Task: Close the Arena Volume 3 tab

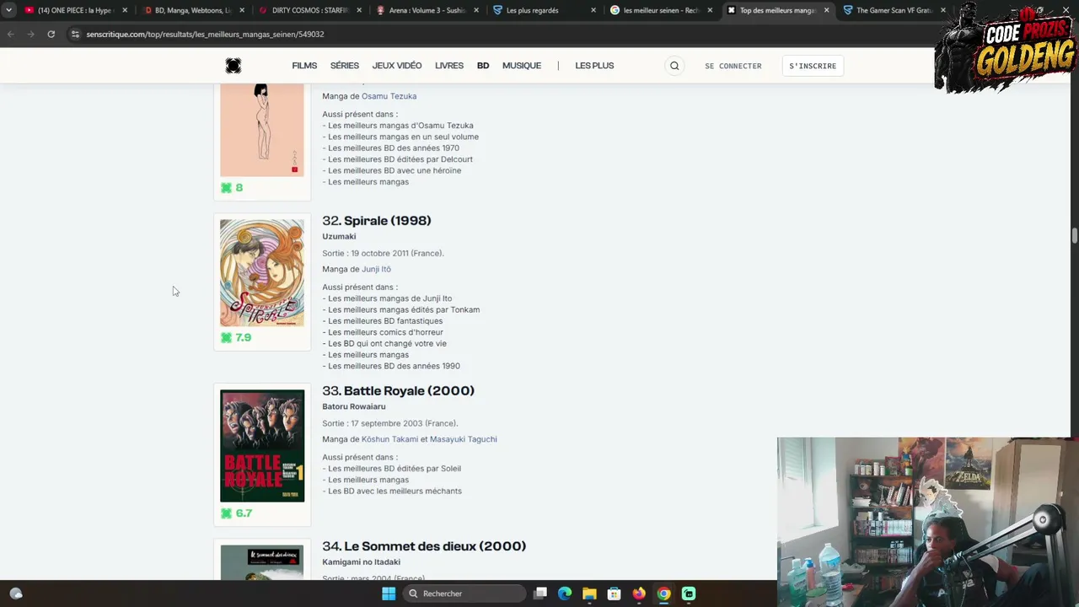Action: pyautogui.click(x=476, y=10)
